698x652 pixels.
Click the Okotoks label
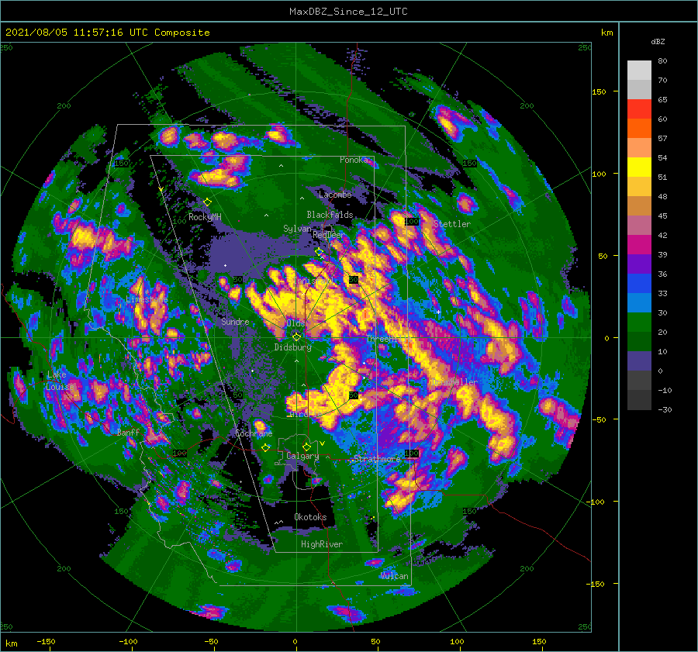(x=310, y=517)
